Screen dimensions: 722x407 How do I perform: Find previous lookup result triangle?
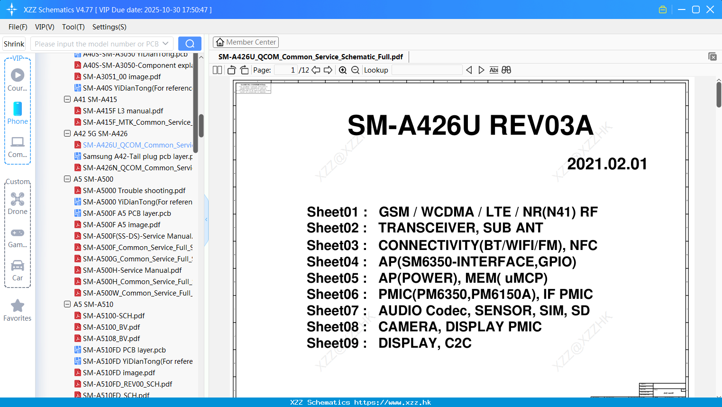pos(469,70)
